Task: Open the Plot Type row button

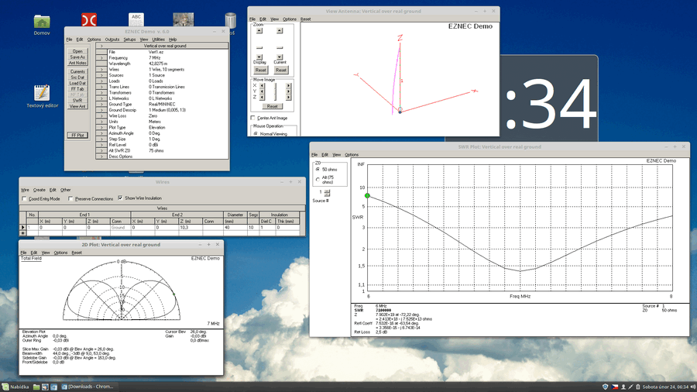Action: (101, 127)
